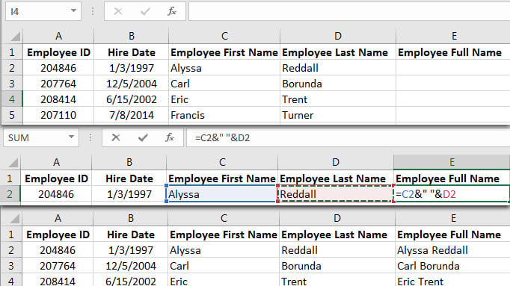Click Employee Last Name header in bottom sheet
The image size is (510, 286).
337,234
